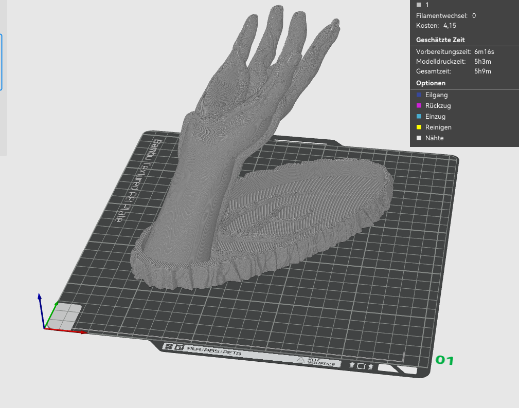
Task: Click the Geschätzte Zeit section header
Action: pyautogui.click(x=440, y=40)
